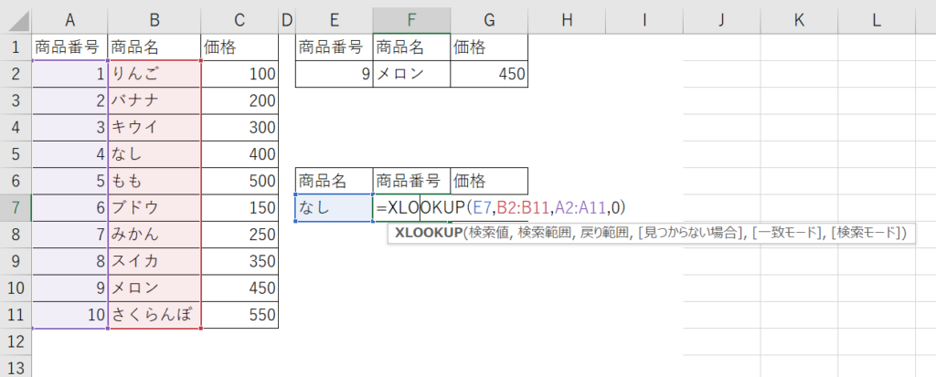Select column L header
Image resolution: width=936 pixels, height=377 pixels.
tap(876, 19)
